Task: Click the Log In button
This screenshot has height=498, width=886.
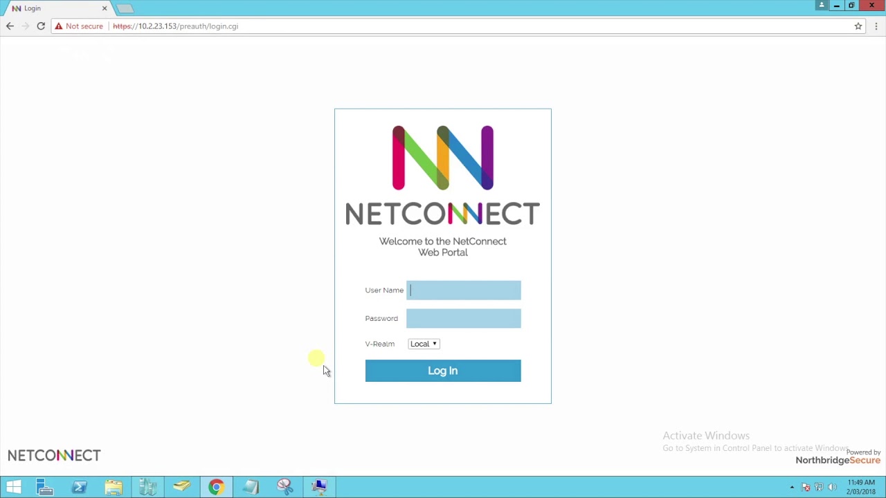Action: click(x=443, y=371)
